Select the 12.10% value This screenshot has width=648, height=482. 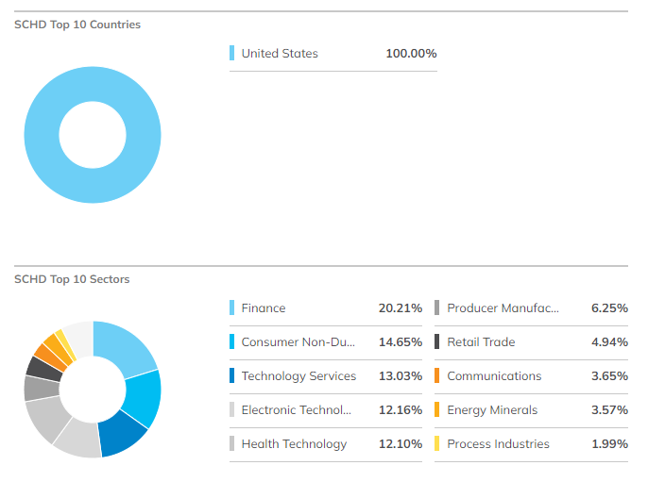401,443
